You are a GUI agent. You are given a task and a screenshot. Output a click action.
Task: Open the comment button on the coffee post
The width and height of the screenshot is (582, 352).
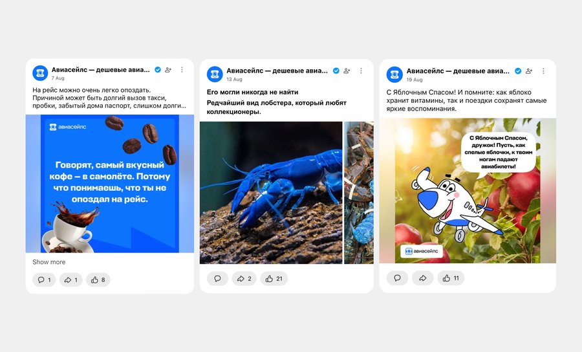point(44,280)
